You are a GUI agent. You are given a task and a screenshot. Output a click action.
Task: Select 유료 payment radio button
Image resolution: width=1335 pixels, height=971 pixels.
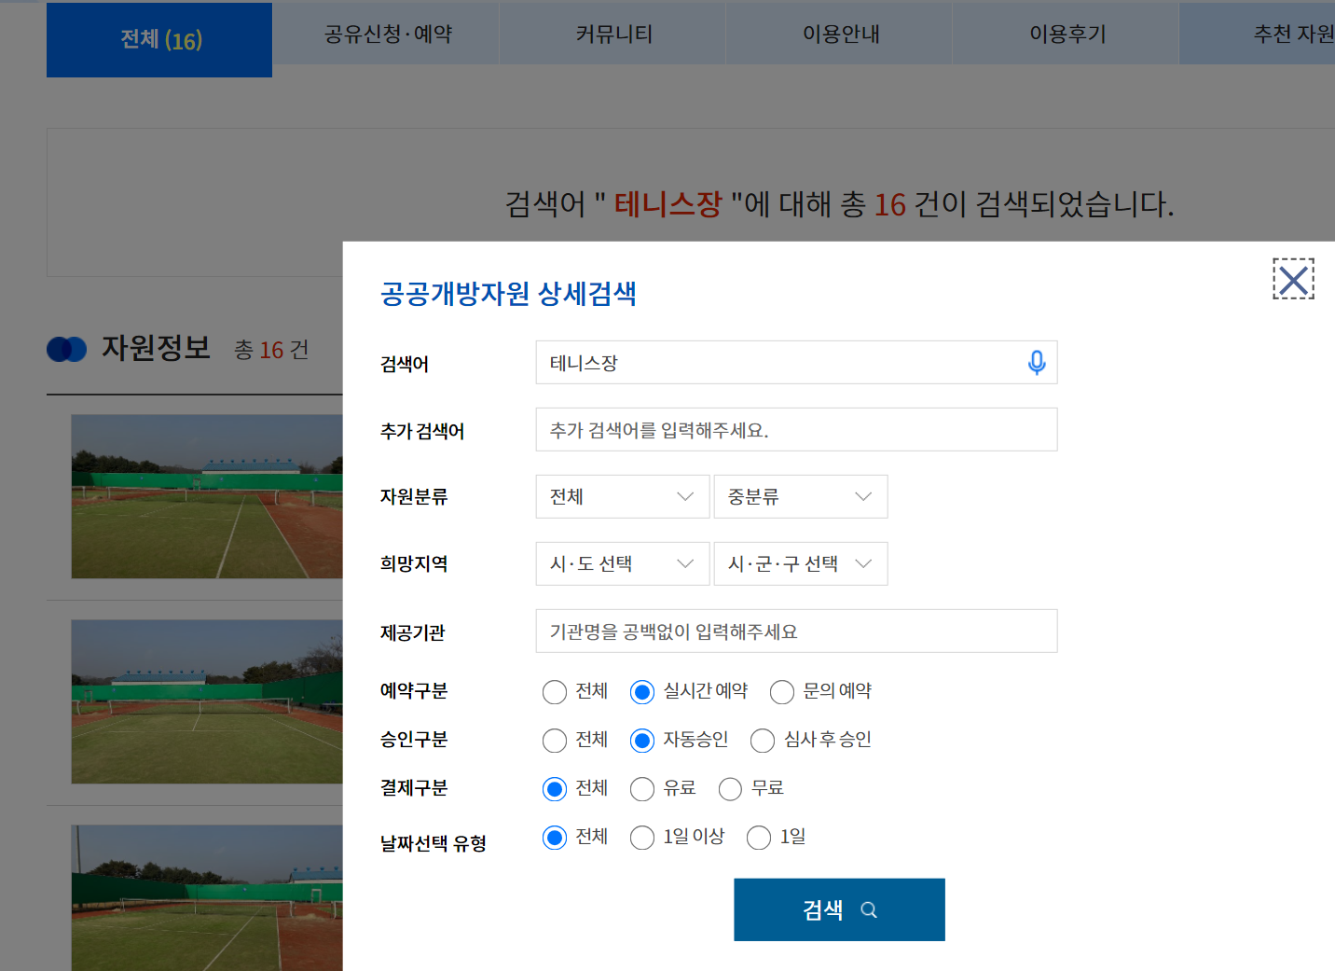pos(642,789)
